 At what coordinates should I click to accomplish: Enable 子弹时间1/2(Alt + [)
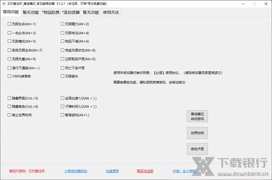[x=78, y=106]
